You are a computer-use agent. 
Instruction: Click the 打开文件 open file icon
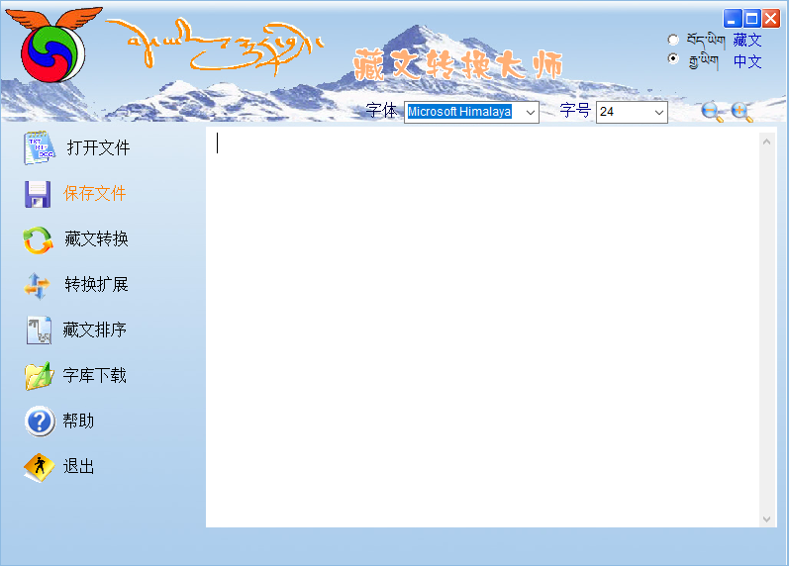point(39,147)
